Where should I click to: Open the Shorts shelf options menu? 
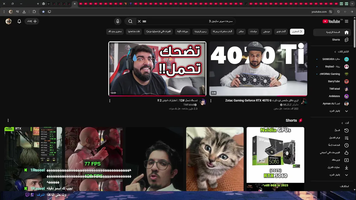[8, 120]
